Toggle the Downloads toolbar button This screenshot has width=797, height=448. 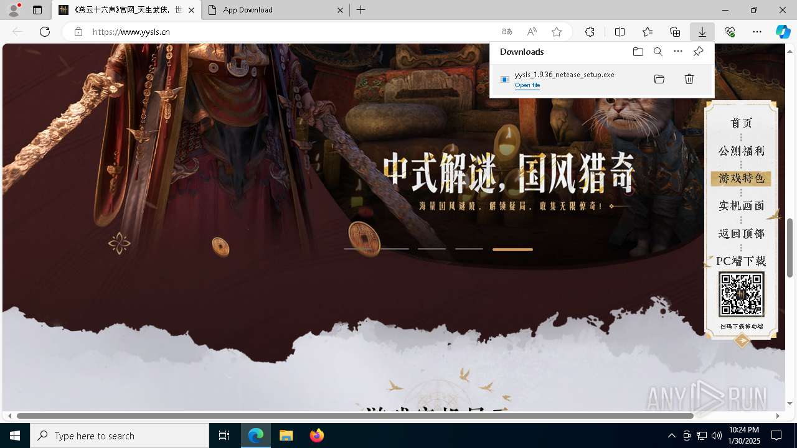(x=702, y=32)
